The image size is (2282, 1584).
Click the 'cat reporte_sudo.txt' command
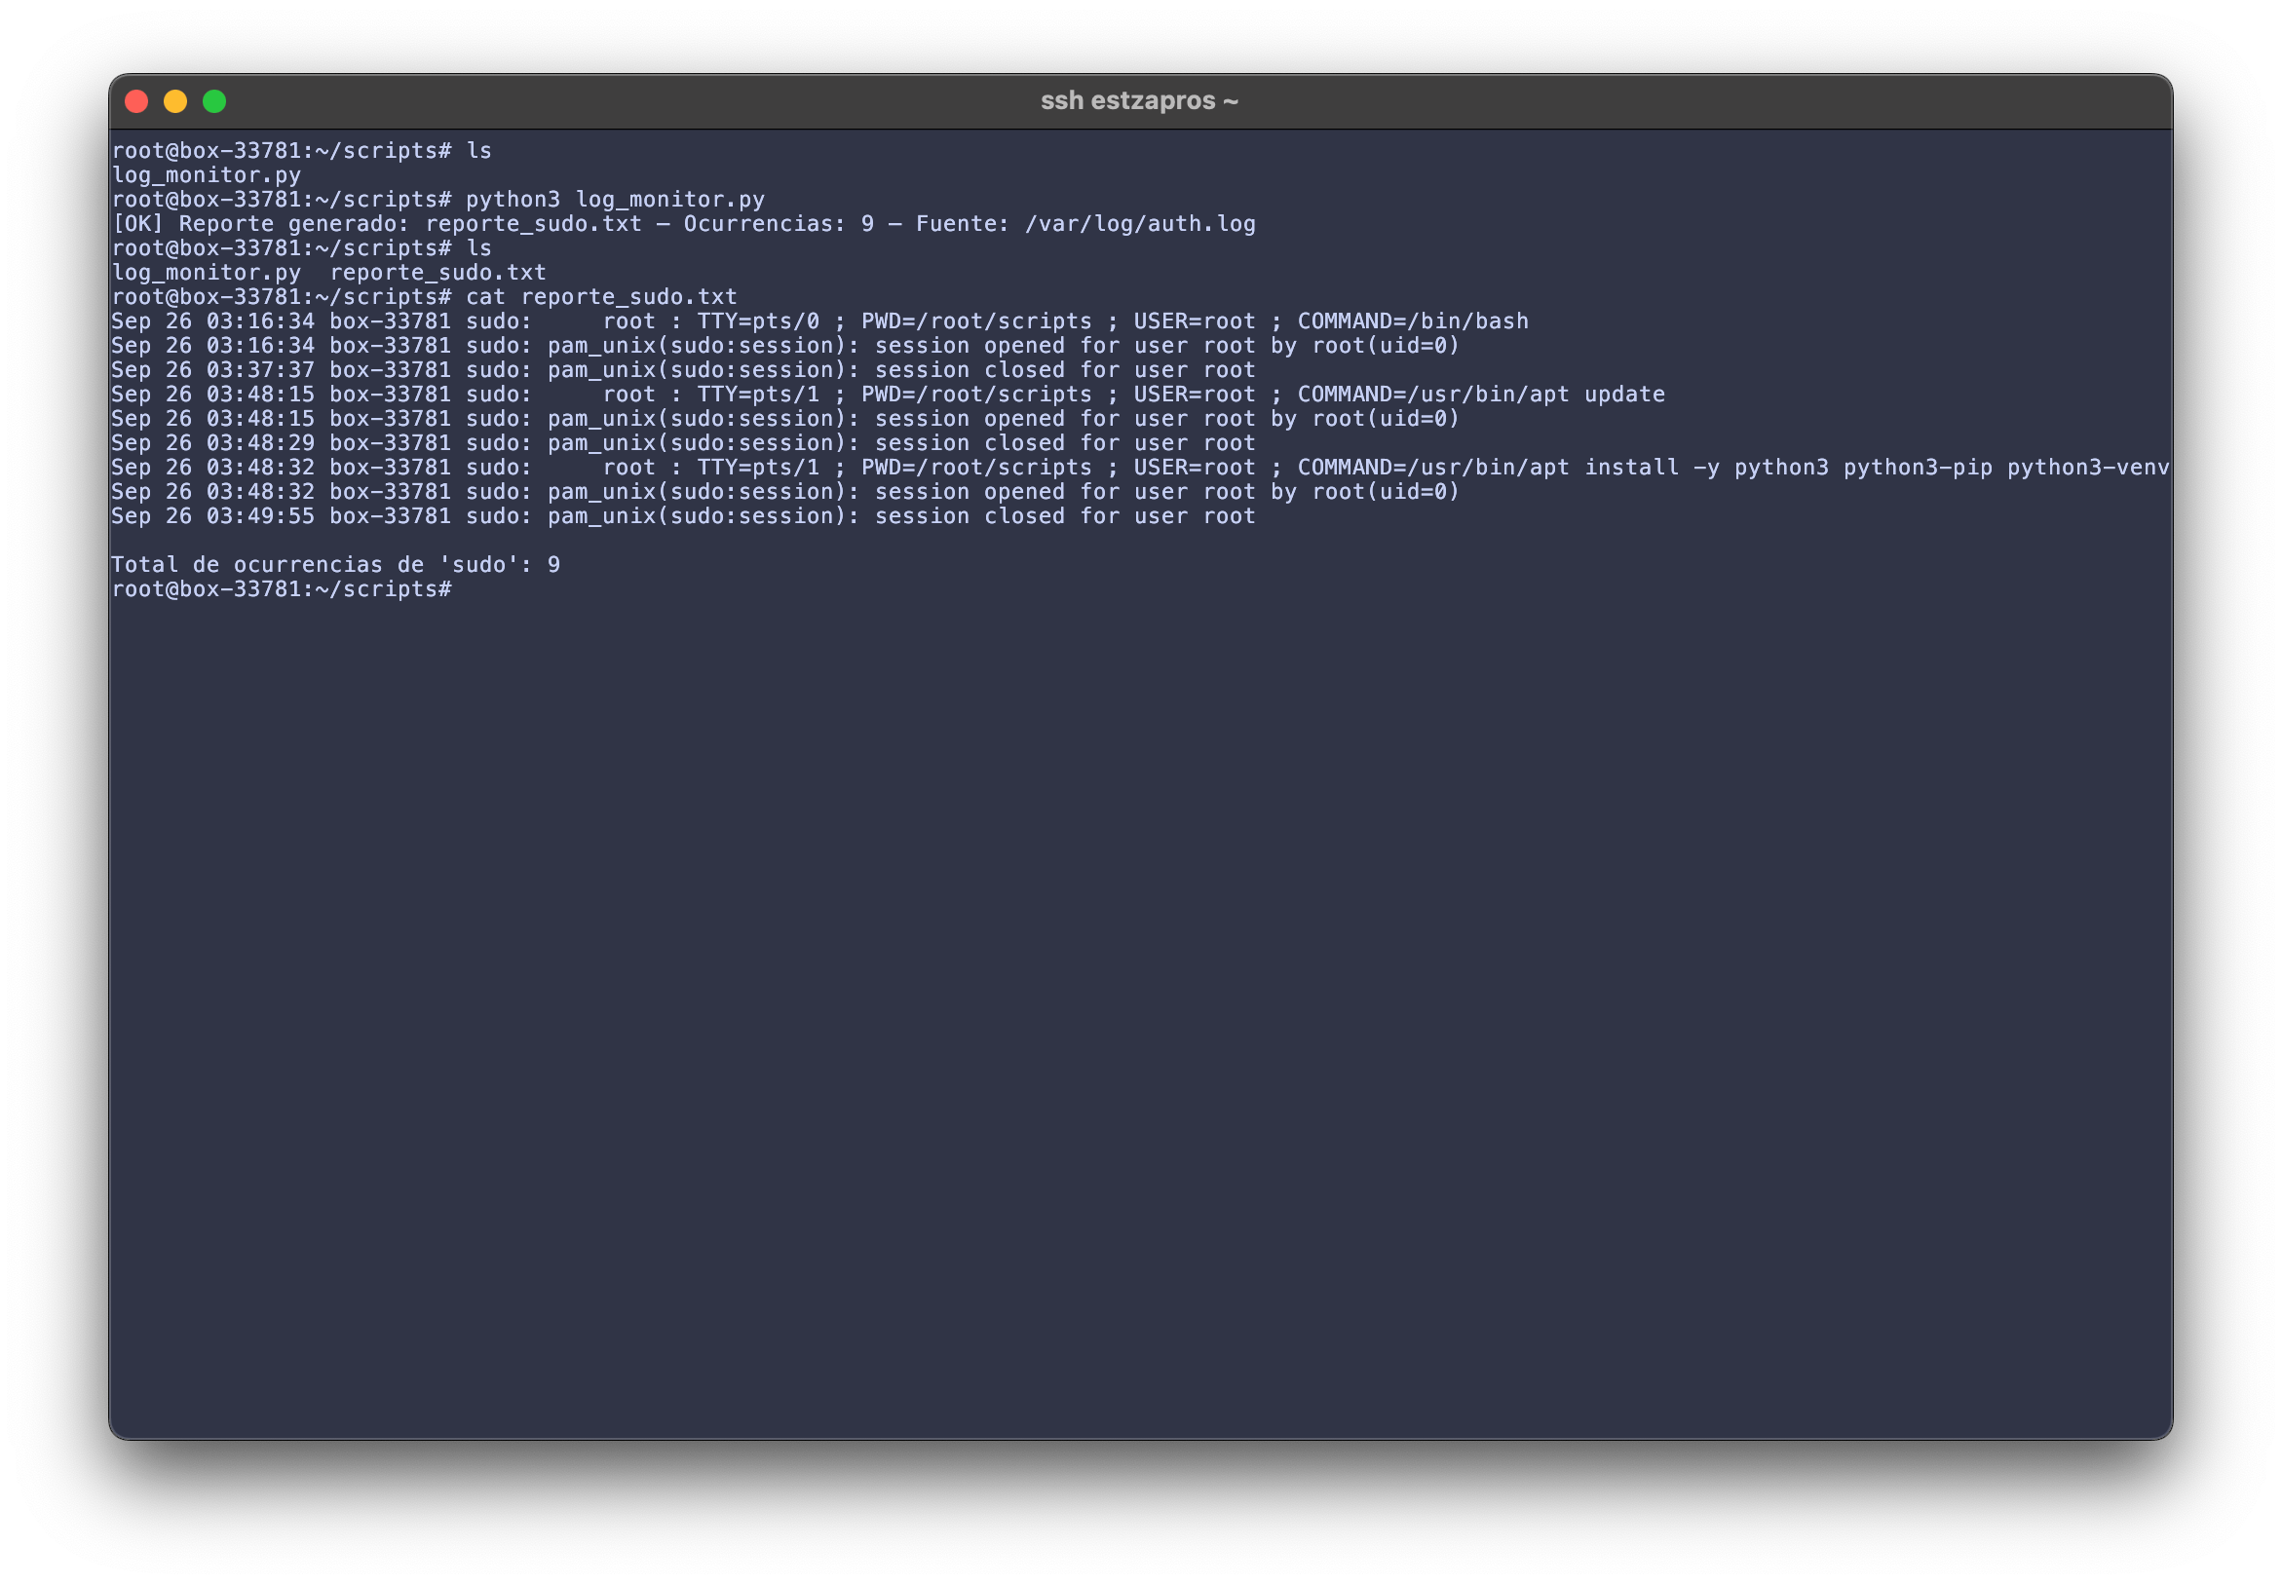[600, 297]
